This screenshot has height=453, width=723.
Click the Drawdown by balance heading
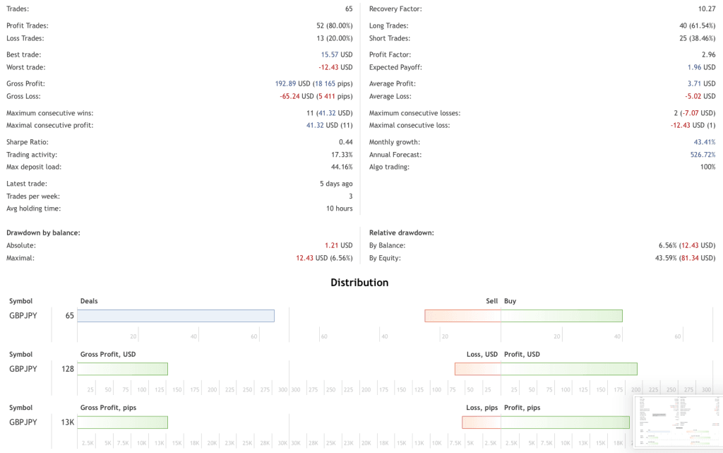click(x=43, y=233)
